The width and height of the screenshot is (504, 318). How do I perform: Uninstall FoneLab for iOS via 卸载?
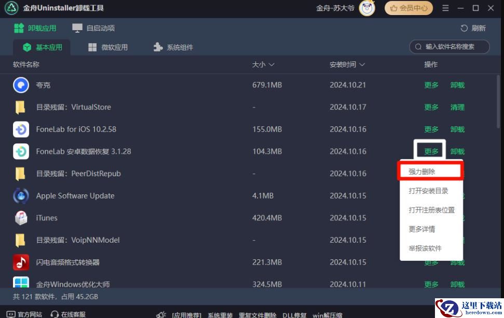tap(457, 129)
